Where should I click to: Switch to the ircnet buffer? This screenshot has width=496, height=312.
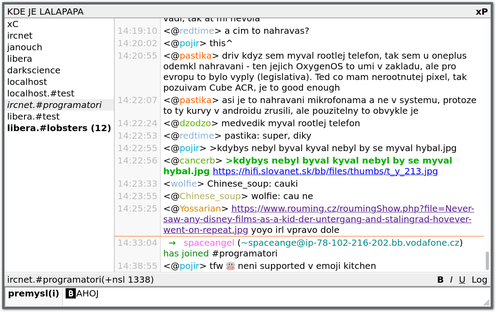coord(20,36)
